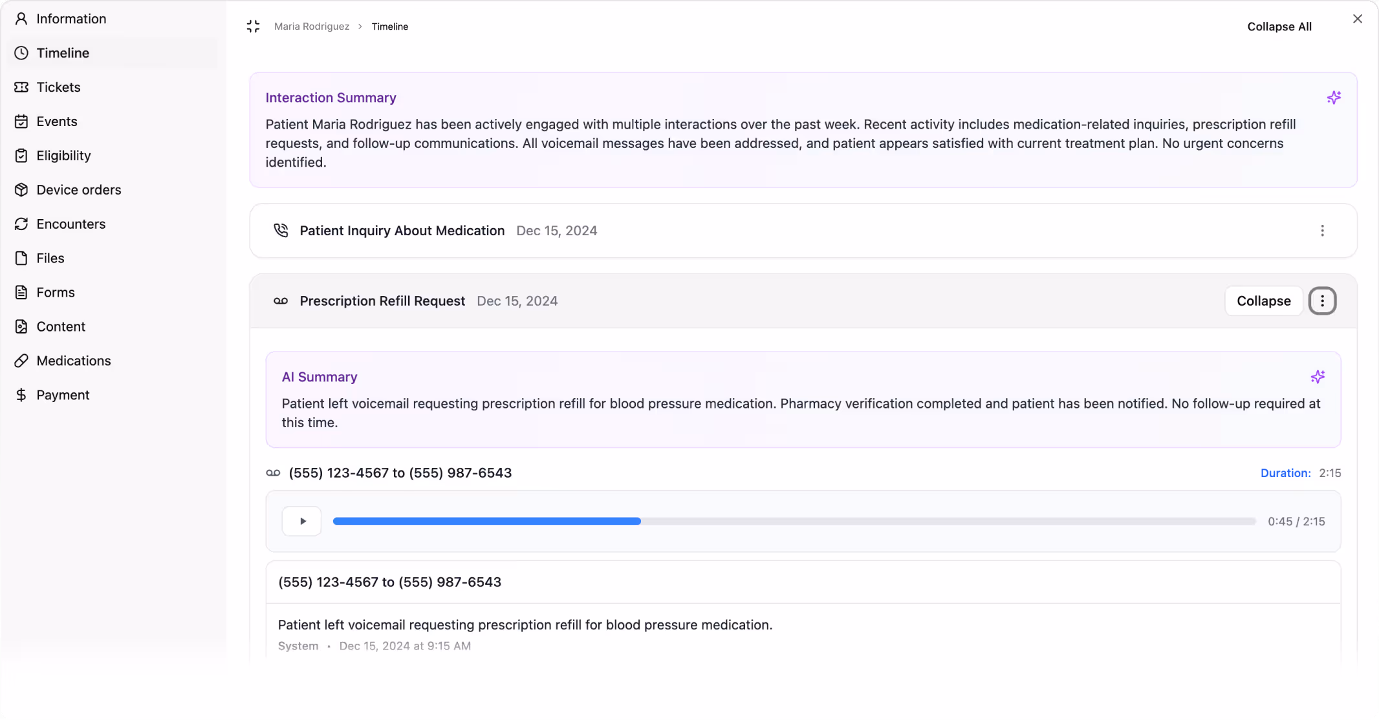Click the exit fullscreen icon beside breadcrumb
This screenshot has width=1379, height=720.
(253, 26)
